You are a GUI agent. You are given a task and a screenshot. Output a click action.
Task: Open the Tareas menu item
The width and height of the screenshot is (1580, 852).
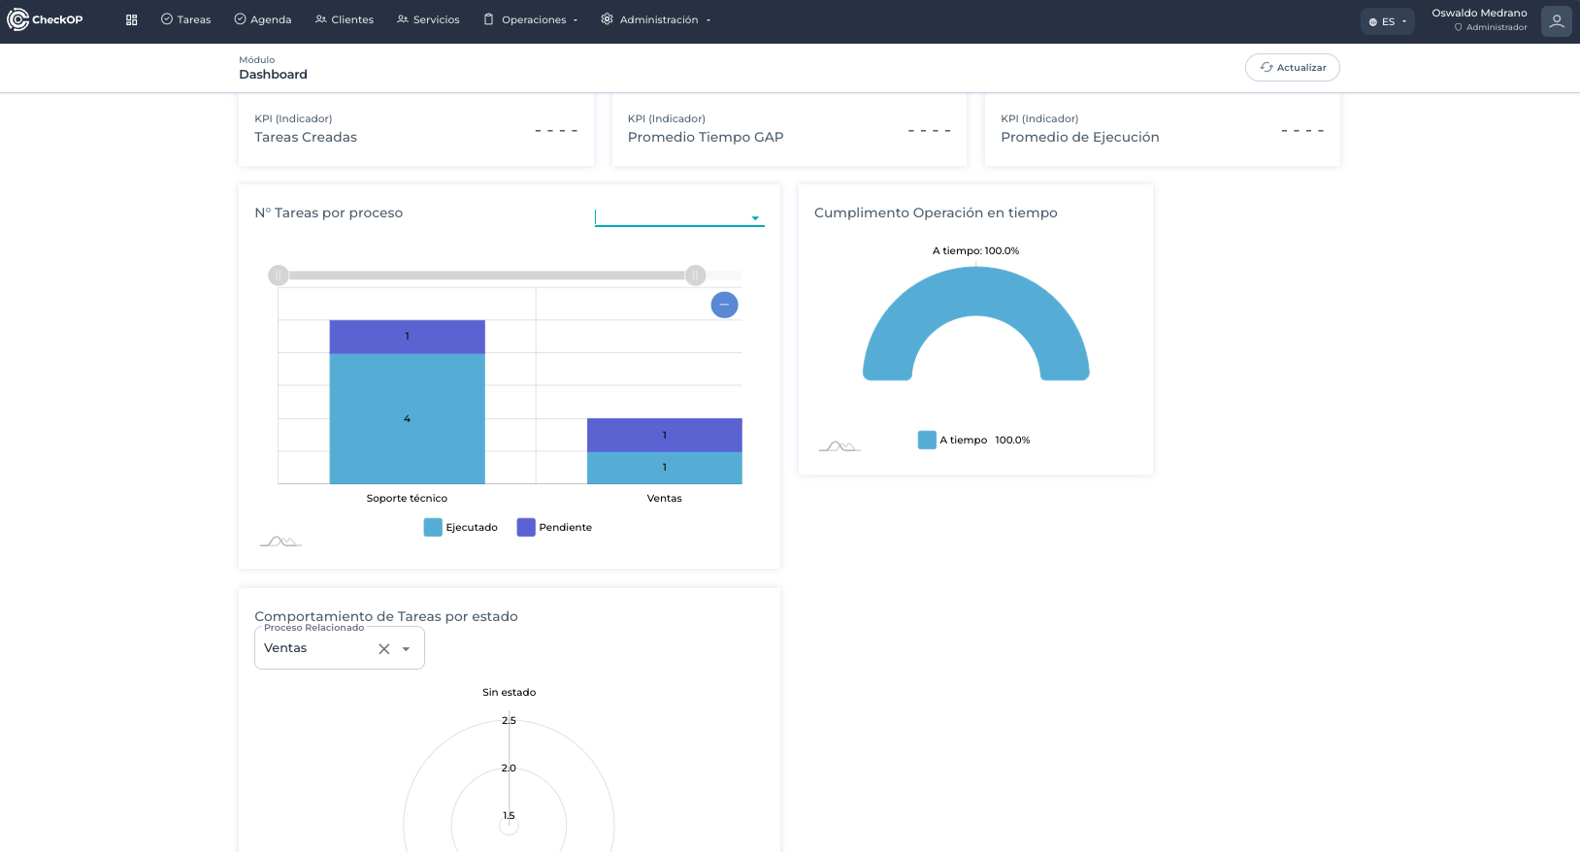tap(185, 19)
